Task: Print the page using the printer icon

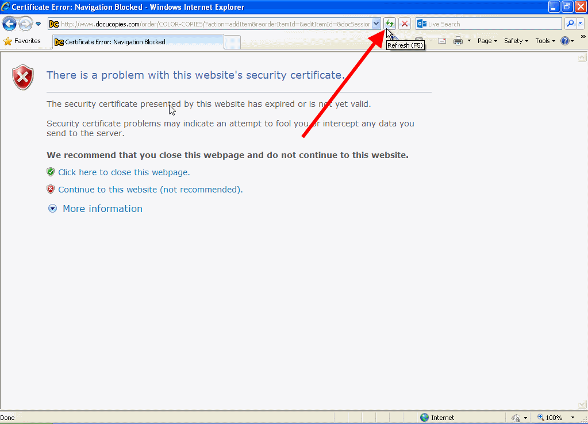Action: click(458, 41)
